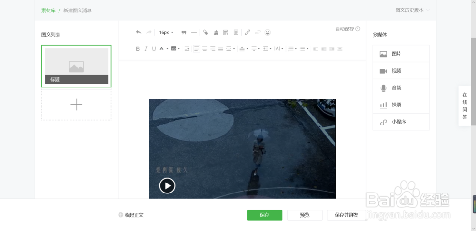Click the page vertical scrollbar
The image size is (476, 231).
tap(473, 81)
